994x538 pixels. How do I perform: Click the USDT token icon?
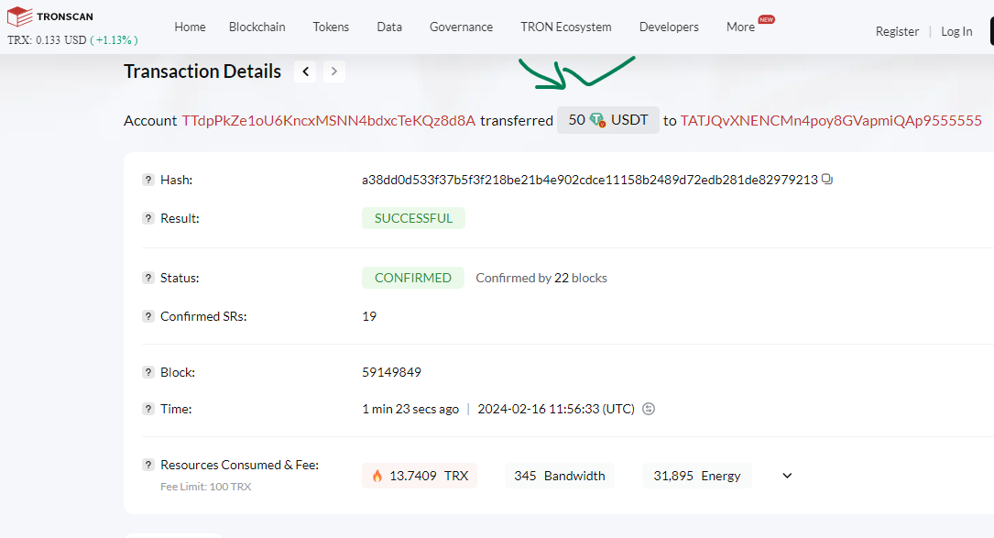[597, 120]
